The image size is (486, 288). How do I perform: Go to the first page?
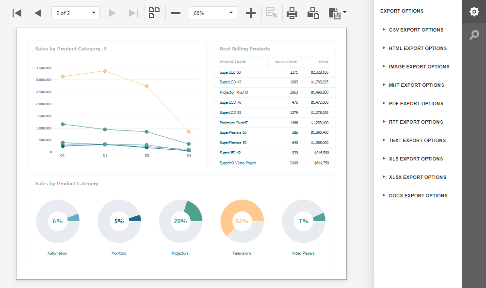17,13
